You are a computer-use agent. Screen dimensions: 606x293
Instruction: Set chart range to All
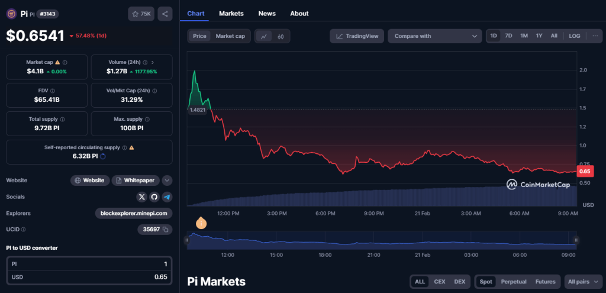point(554,36)
